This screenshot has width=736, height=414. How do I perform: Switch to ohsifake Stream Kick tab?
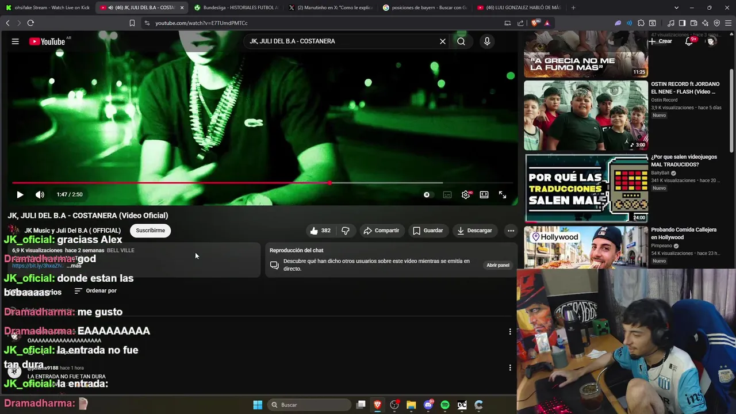pyautogui.click(x=48, y=7)
